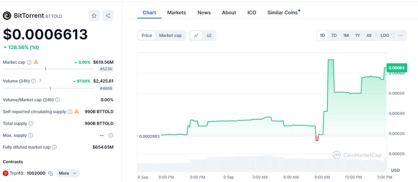The image size is (418, 182).
Task: Click the $2,425.81 volume value
Action: pos(103,81)
